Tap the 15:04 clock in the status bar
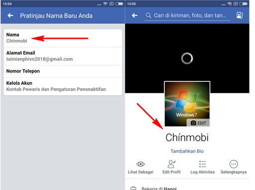 pyautogui.click(x=7, y=3)
